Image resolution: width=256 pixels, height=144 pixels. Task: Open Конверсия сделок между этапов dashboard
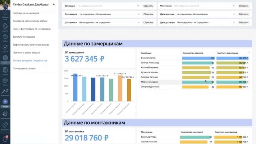click(x=30, y=21)
